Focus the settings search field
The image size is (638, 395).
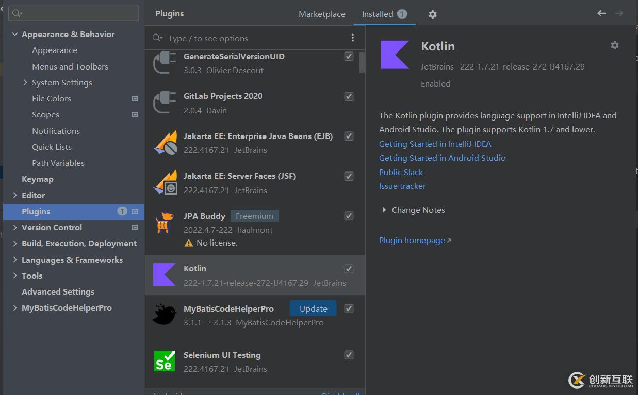[x=74, y=13]
